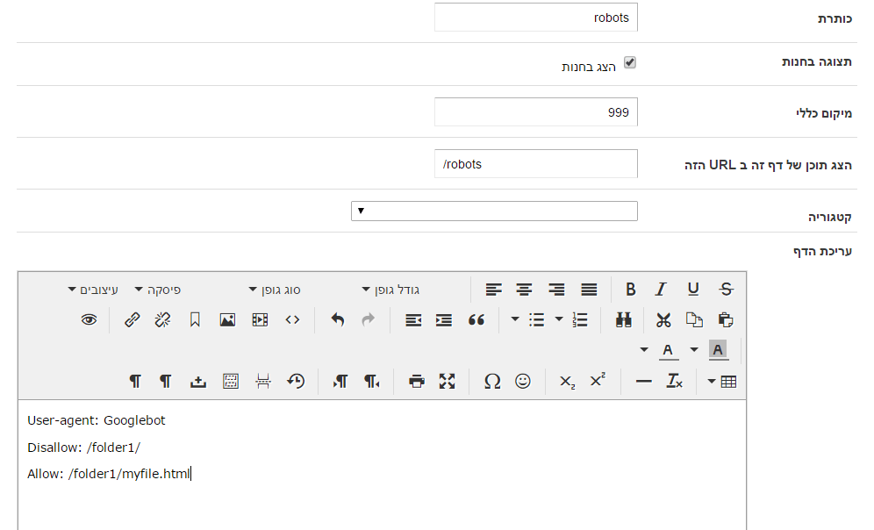Undo the last edit
Viewport: 874px width, 530px height.
pyautogui.click(x=338, y=320)
